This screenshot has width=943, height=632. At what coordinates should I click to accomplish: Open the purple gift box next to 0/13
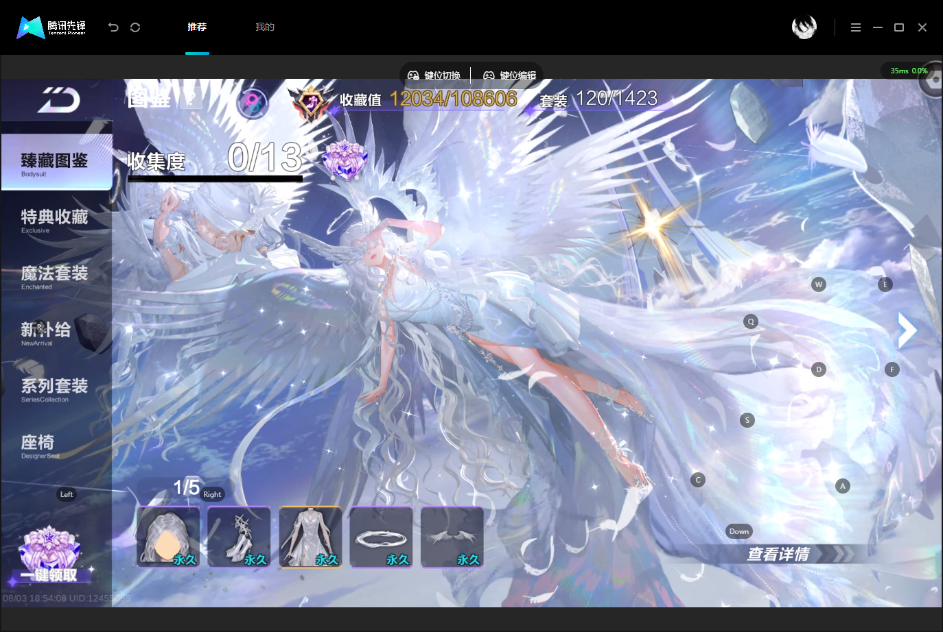tap(345, 160)
